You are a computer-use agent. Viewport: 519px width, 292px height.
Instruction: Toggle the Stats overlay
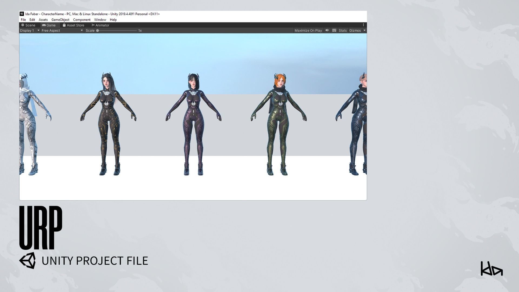click(x=342, y=31)
